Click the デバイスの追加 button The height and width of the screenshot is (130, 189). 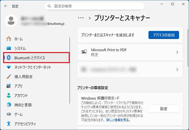click(x=164, y=35)
